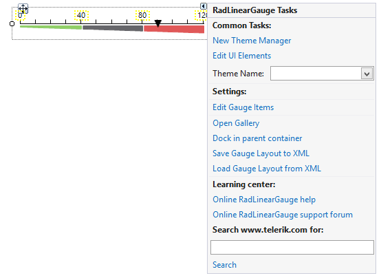Click the red gauge range bar
Image resolution: width=381 pixels, height=278 pixels.
click(x=174, y=29)
